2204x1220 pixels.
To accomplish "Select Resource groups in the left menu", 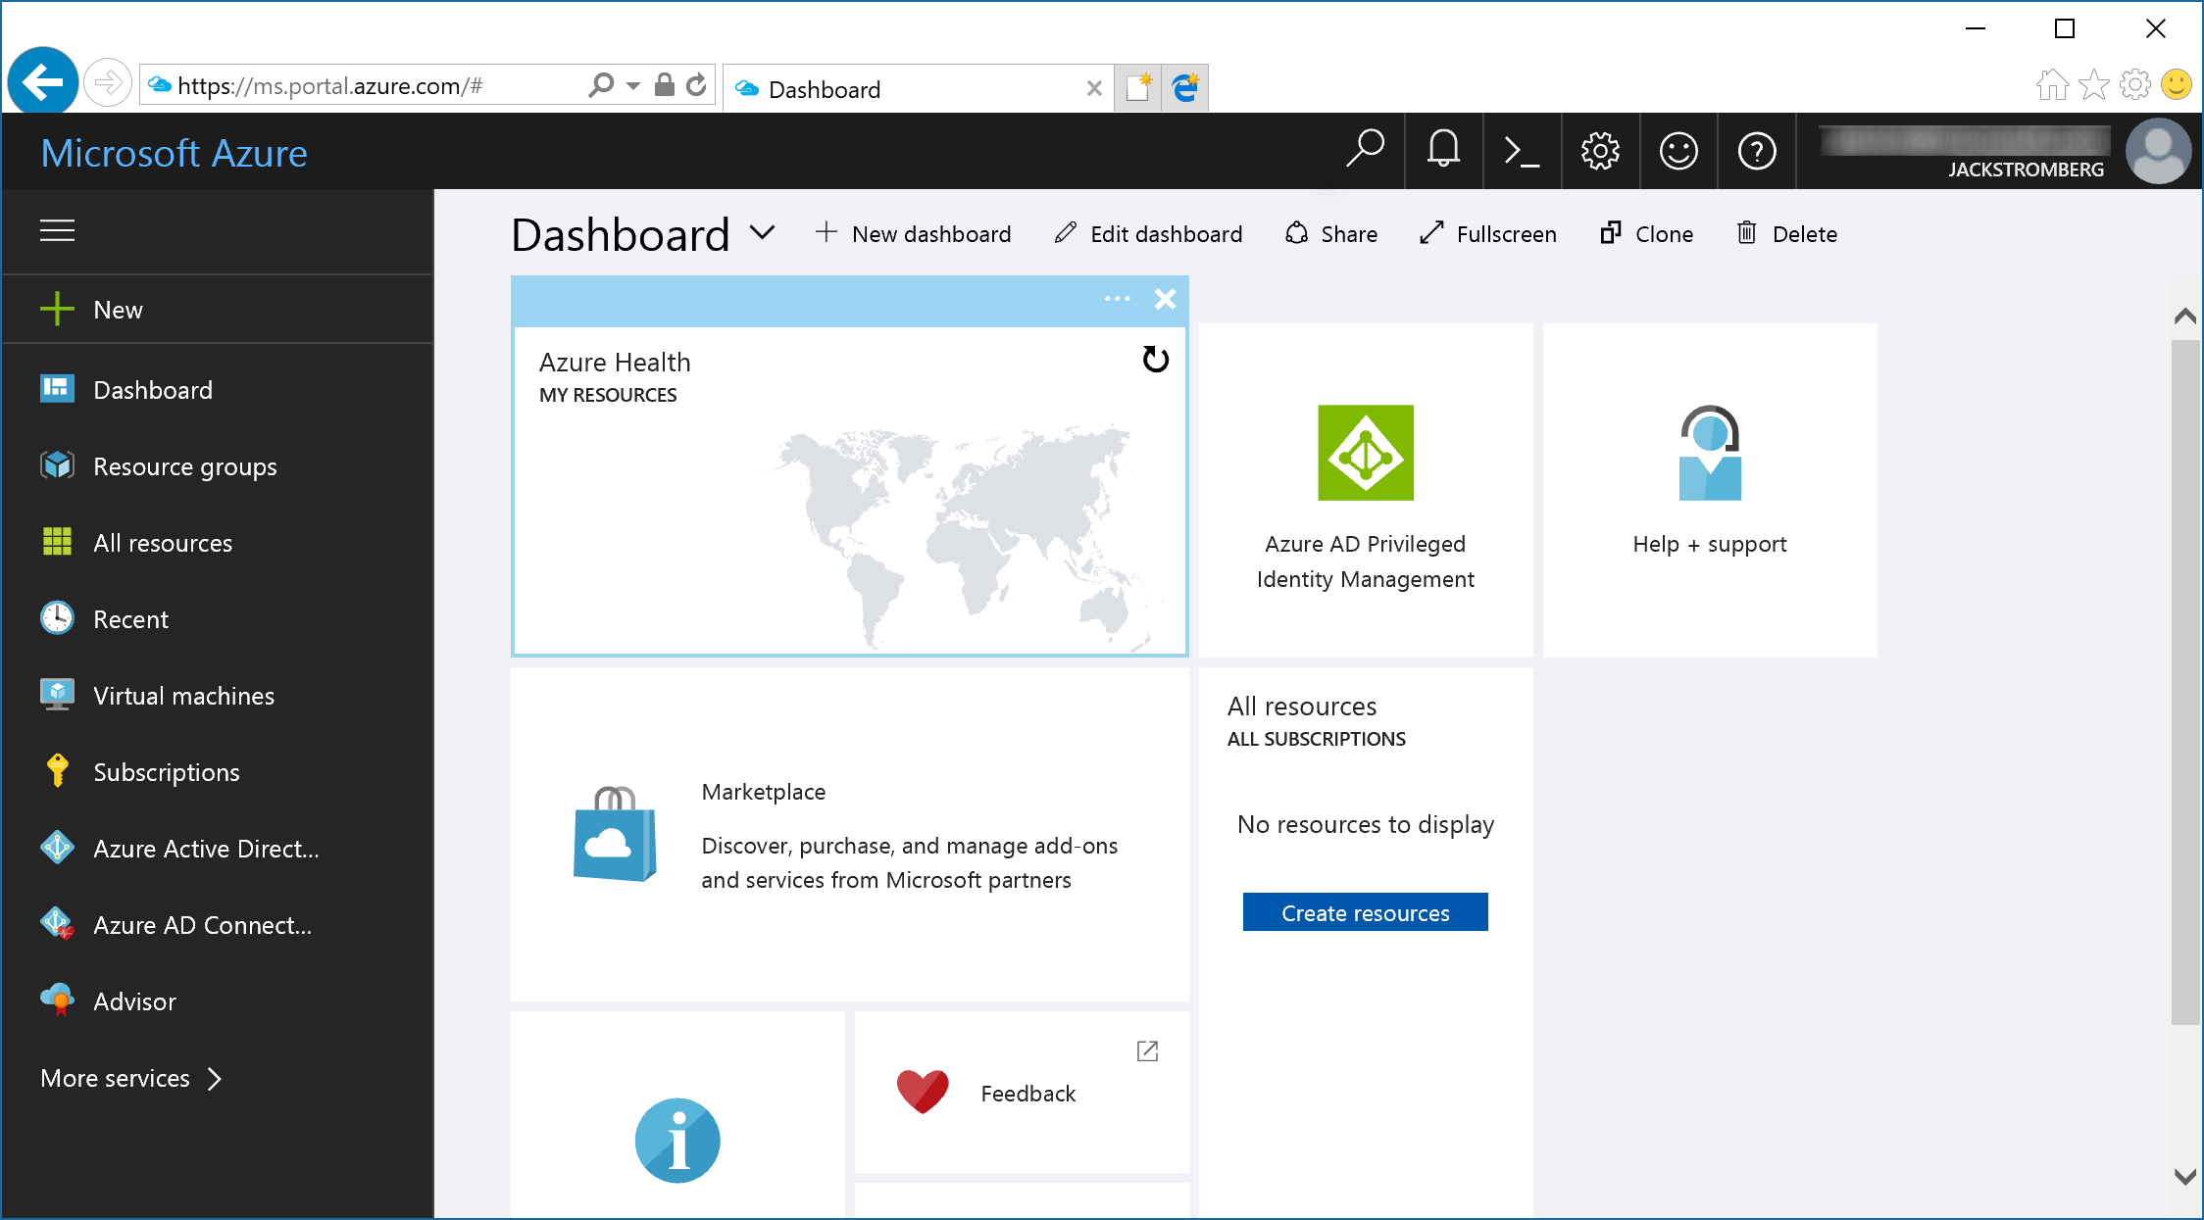I will [184, 466].
